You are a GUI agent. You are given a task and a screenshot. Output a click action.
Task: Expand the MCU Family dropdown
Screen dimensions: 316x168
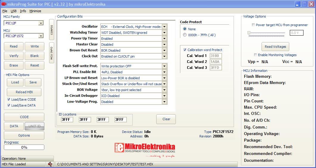pos(40,23)
